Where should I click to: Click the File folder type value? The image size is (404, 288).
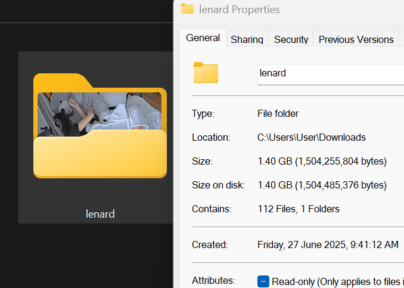tap(278, 113)
